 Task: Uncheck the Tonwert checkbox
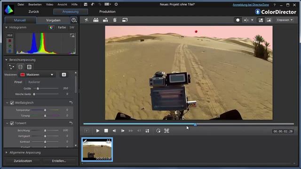tap(12, 123)
